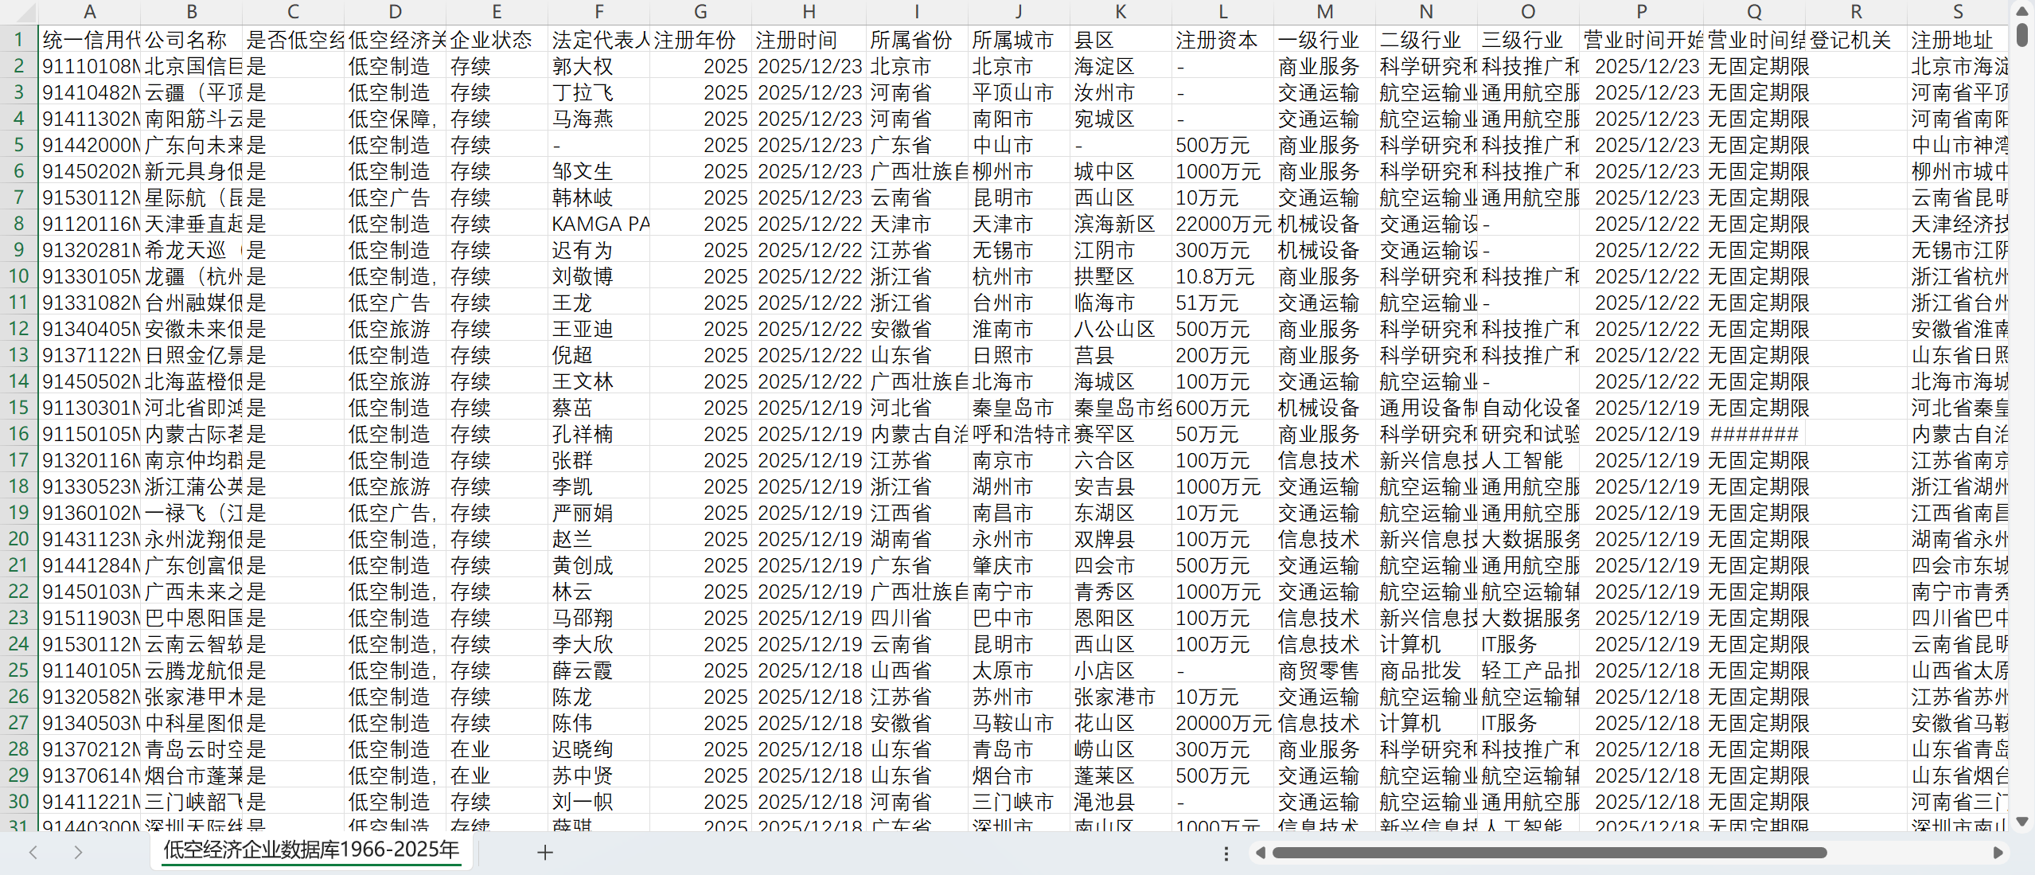Screen dimensions: 2035x875
Task: Open the 低空经济企业数据库1966-2025年 sheet tab
Action: (311, 850)
